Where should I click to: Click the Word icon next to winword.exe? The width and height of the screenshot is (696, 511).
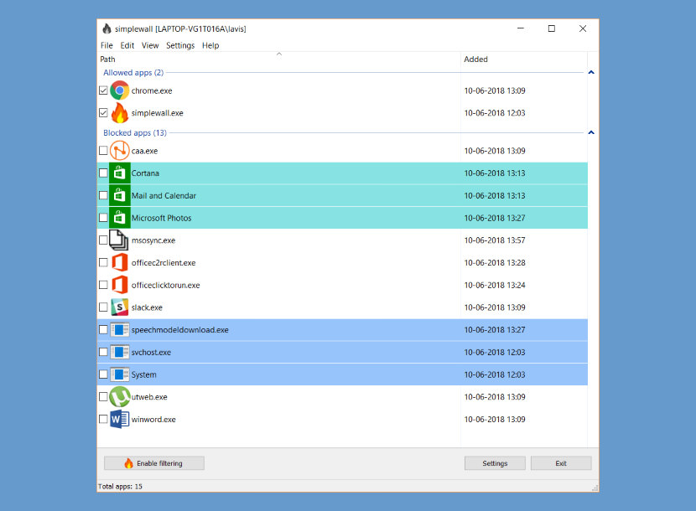[x=119, y=419]
